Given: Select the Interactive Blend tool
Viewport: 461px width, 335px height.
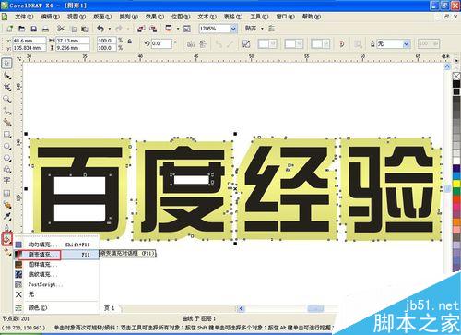Looking at the screenshot, I should 7,205.
